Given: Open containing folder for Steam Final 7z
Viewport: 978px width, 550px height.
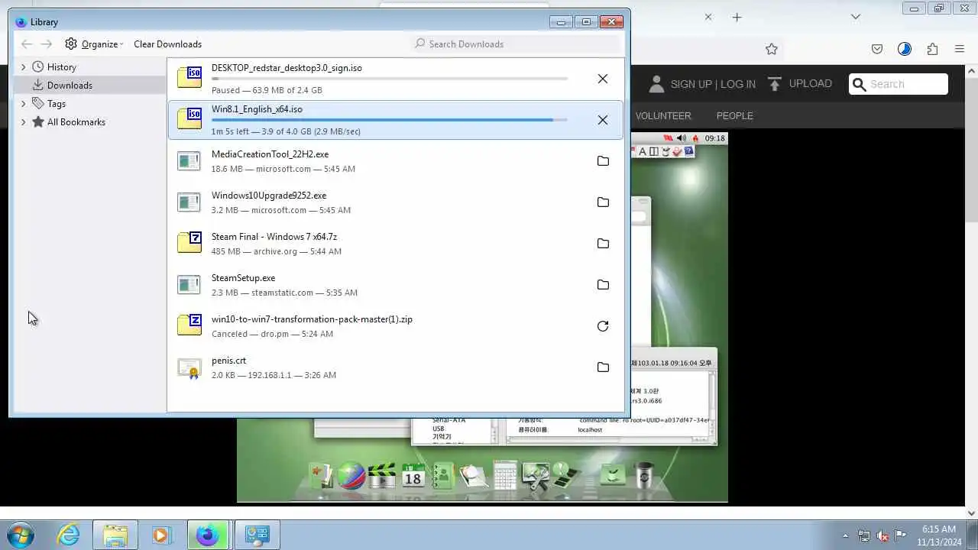Looking at the screenshot, I should pyautogui.click(x=603, y=244).
